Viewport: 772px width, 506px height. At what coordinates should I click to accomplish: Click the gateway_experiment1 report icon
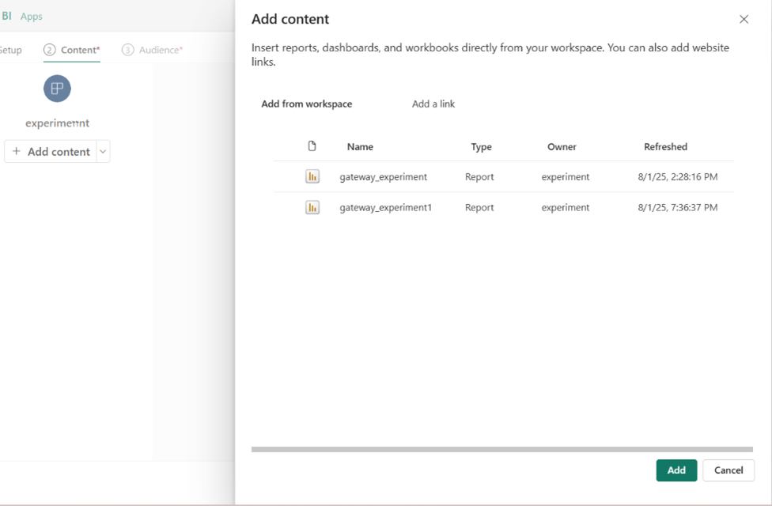(312, 208)
